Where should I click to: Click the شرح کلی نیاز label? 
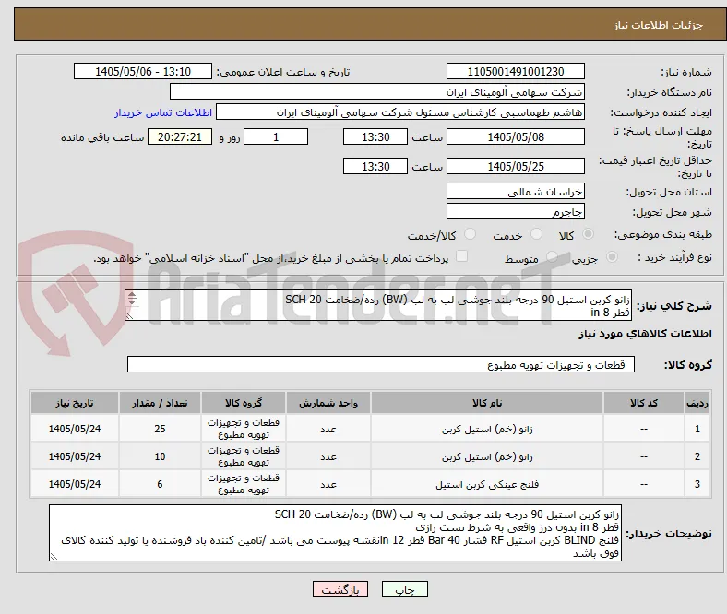coord(674,306)
